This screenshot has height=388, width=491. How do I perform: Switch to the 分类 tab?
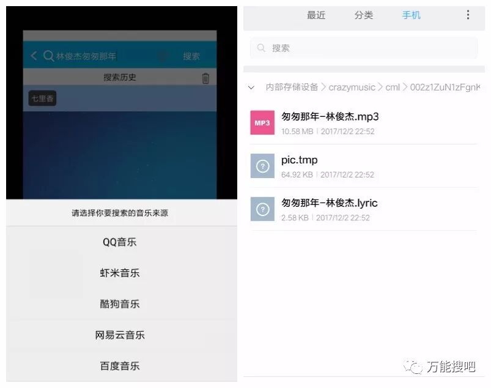point(364,15)
